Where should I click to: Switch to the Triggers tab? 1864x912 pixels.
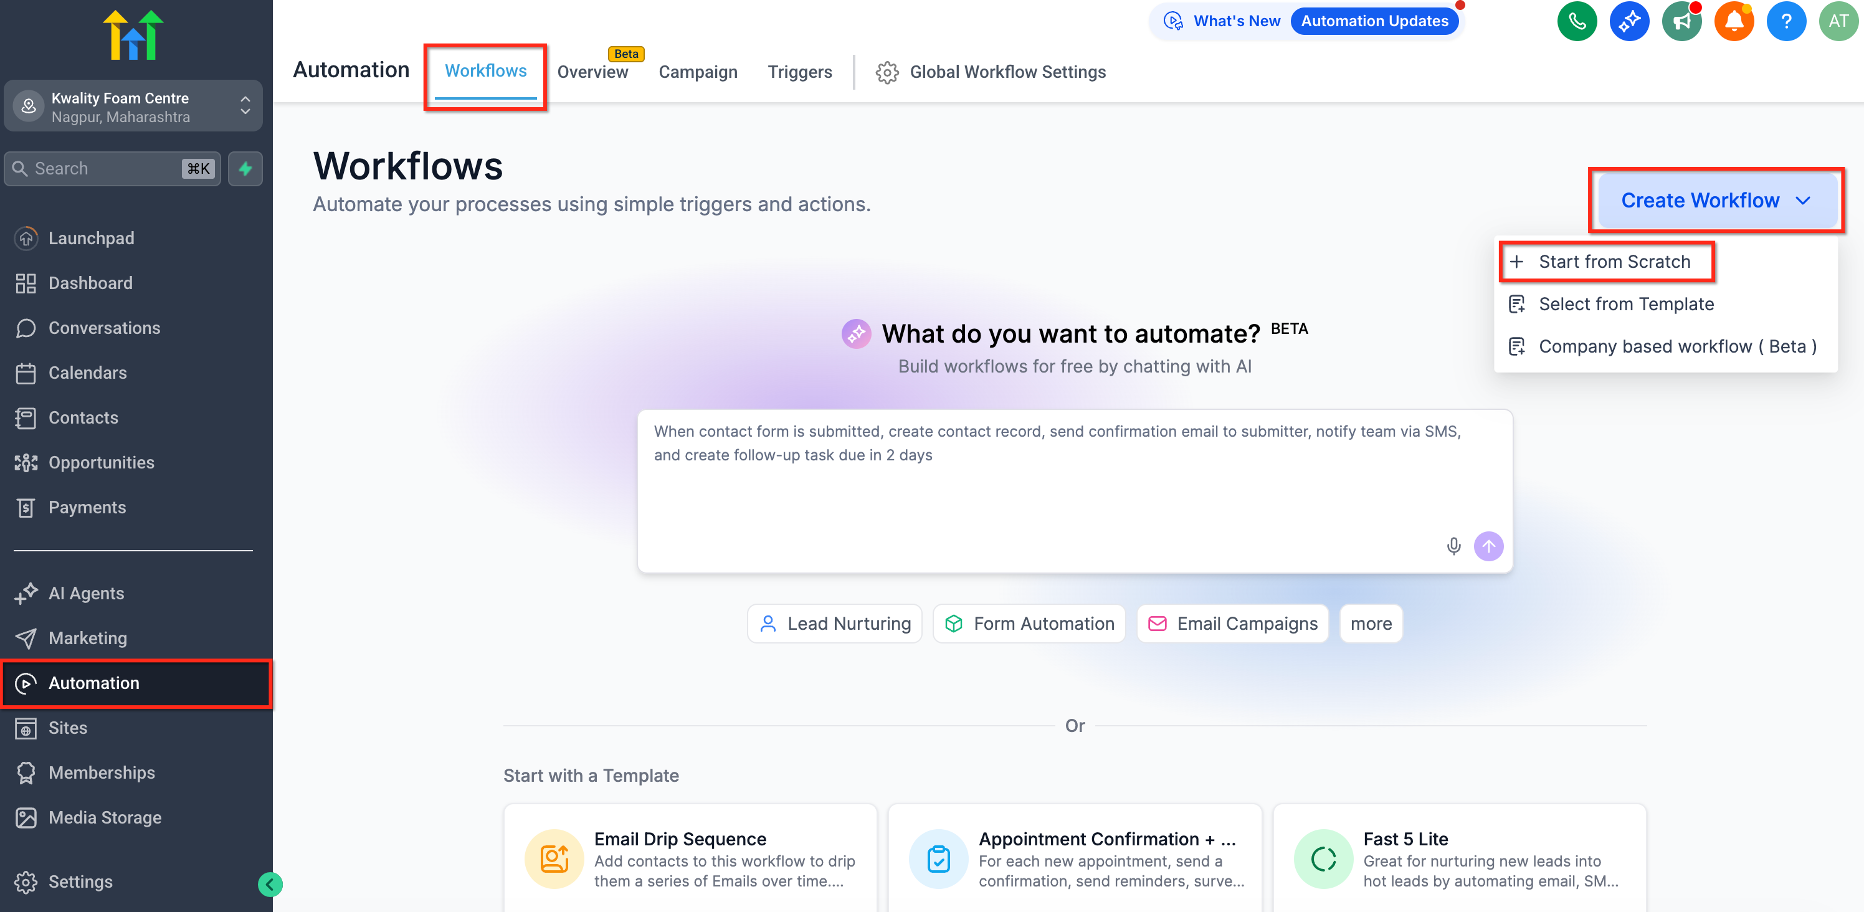pos(799,72)
